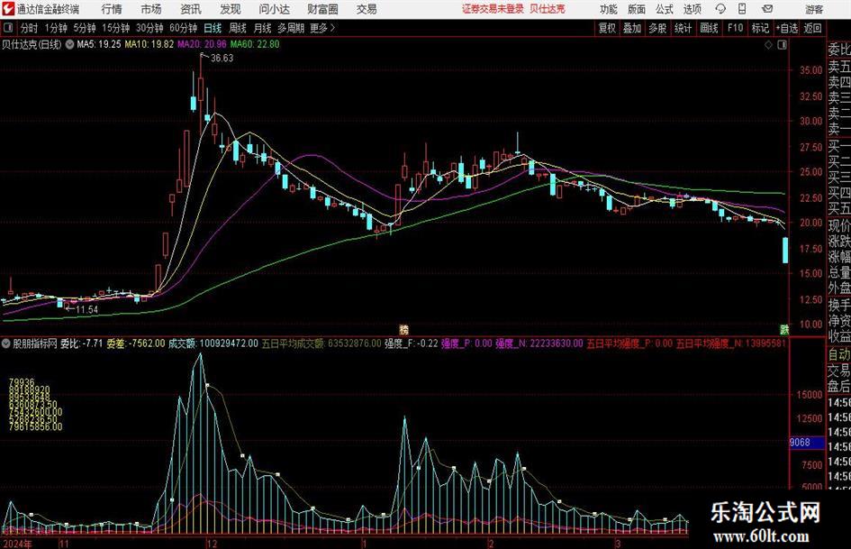This screenshot has width=851, height=549.
Task: Click the MA10: 19.82 label
Action: pyautogui.click(x=149, y=44)
